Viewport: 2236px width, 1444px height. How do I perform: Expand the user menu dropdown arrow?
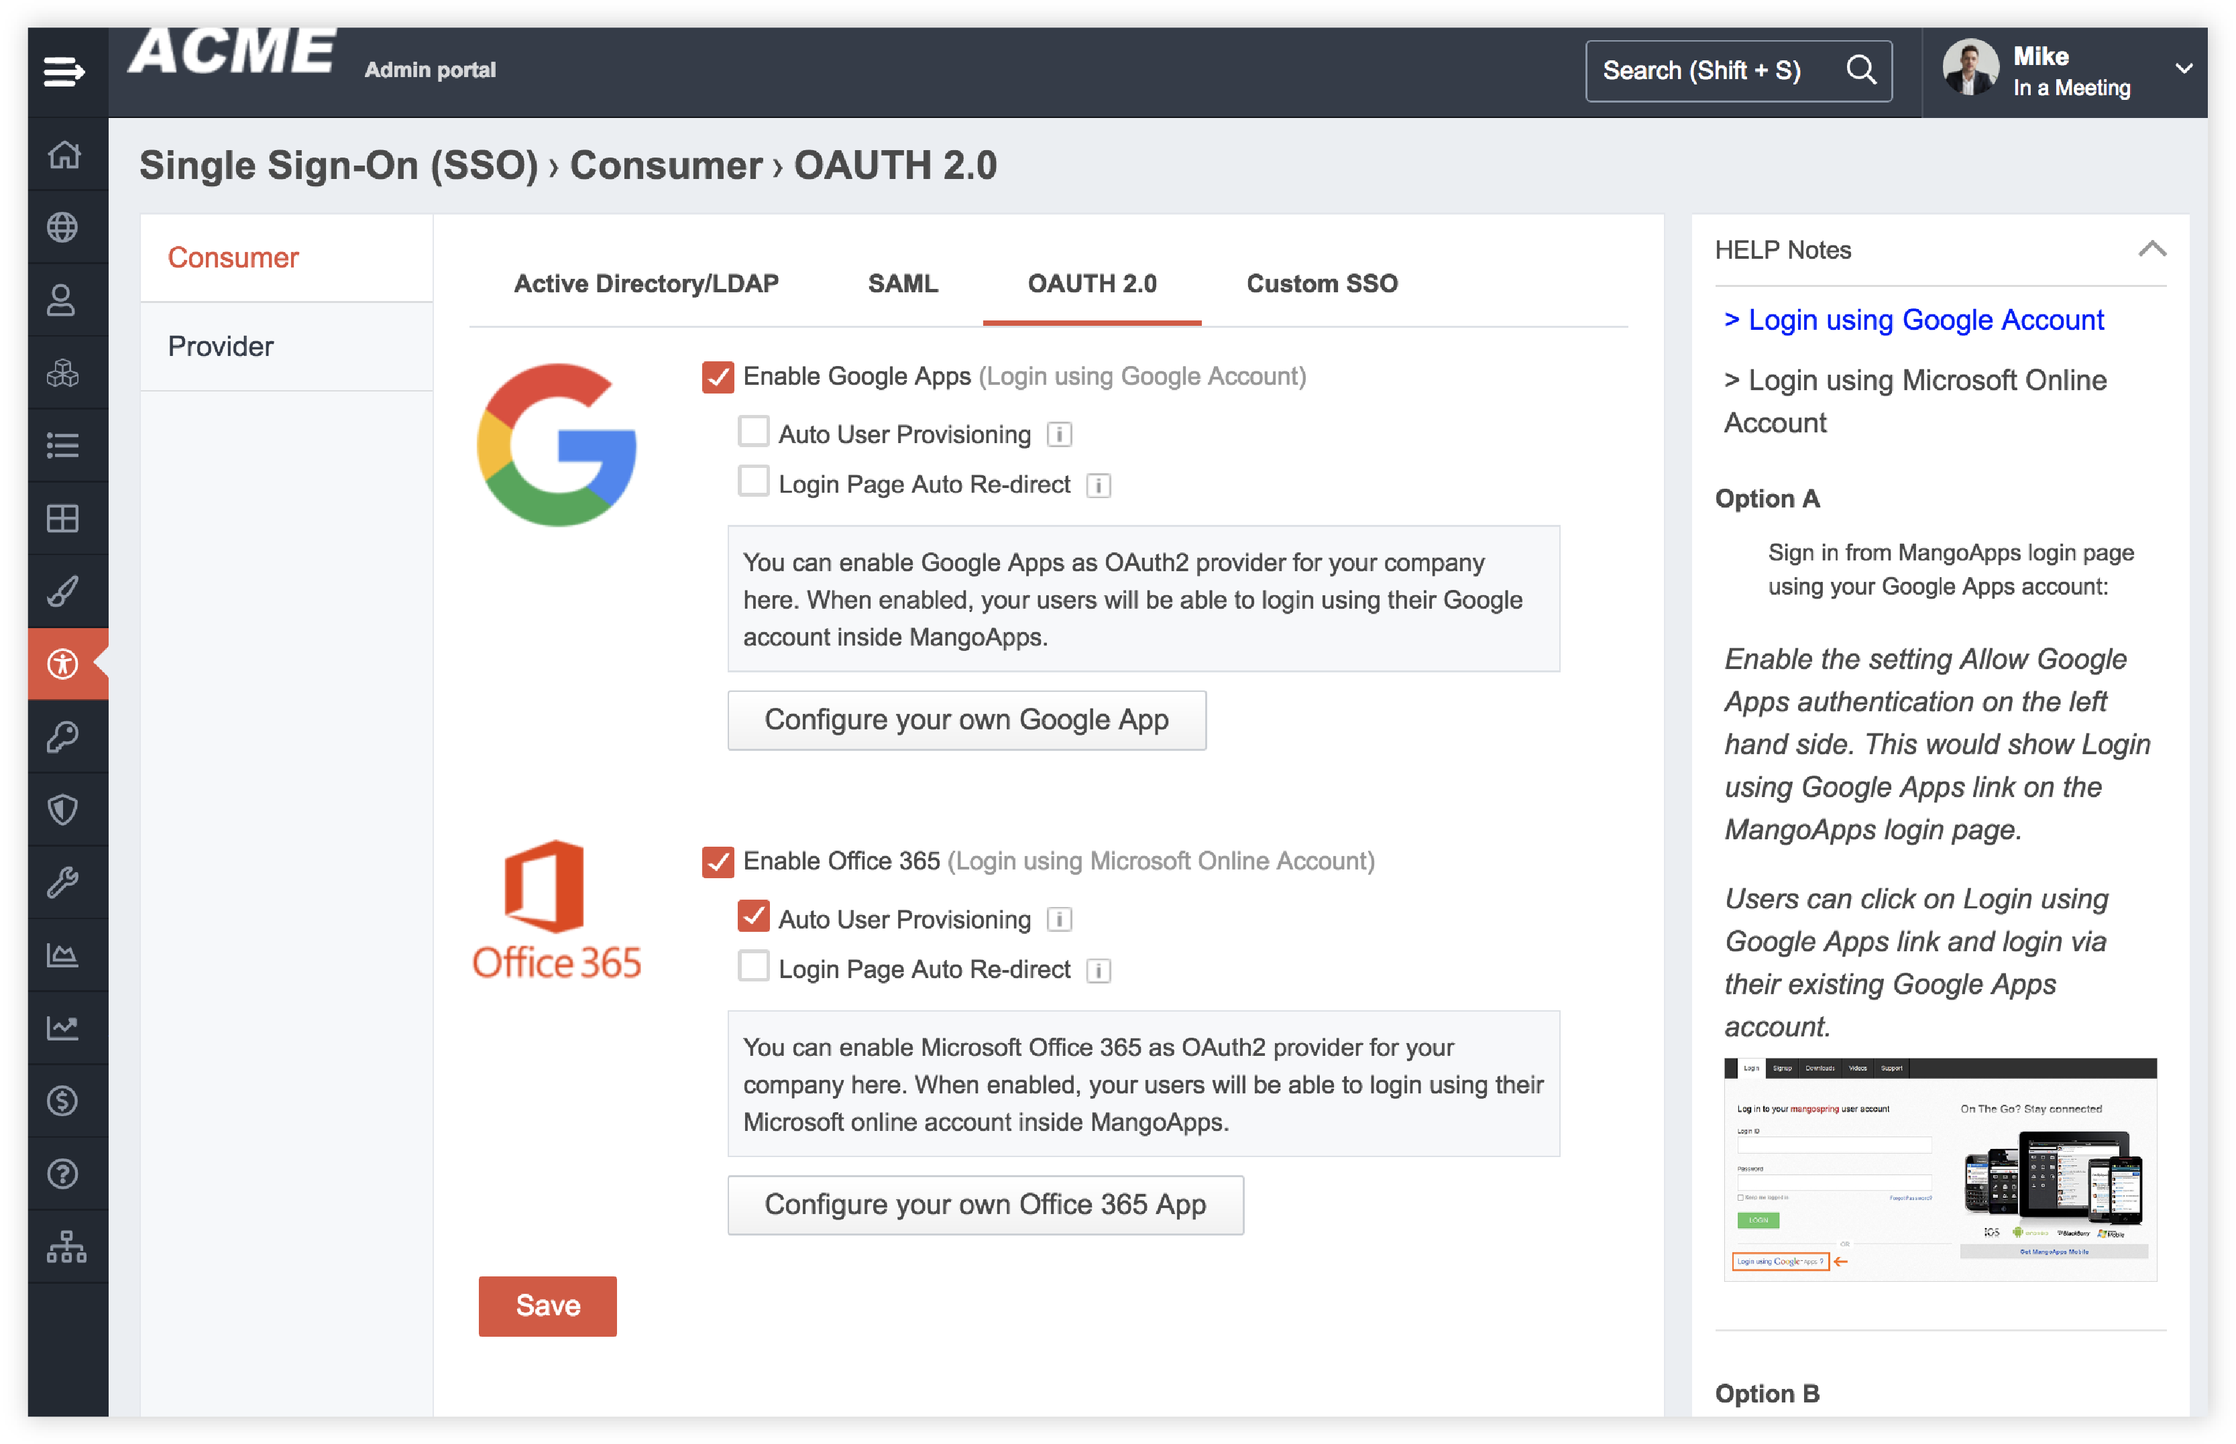(2184, 68)
